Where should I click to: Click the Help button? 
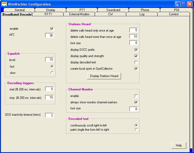[x=179, y=145]
